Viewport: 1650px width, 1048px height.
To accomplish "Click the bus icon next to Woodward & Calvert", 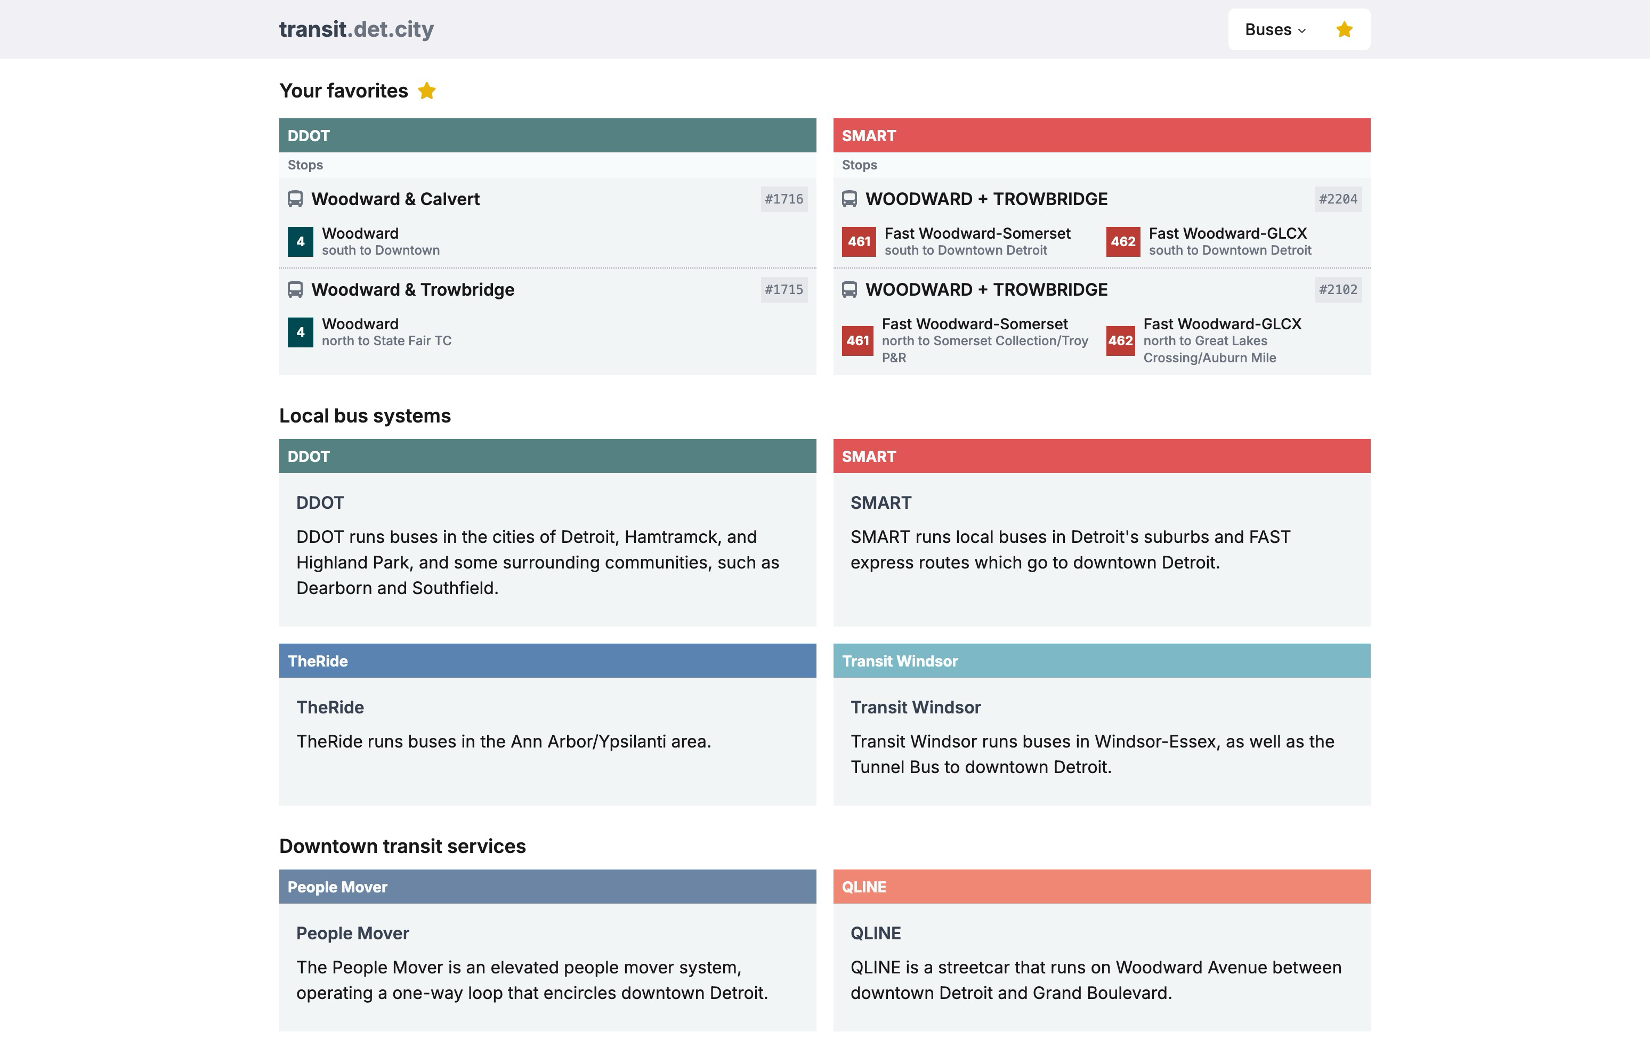I will click(x=296, y=199).
